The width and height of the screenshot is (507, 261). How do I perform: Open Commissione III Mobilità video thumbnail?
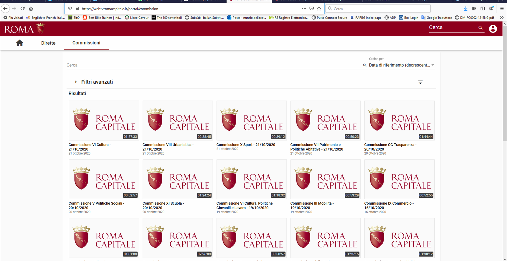(325, 179)
